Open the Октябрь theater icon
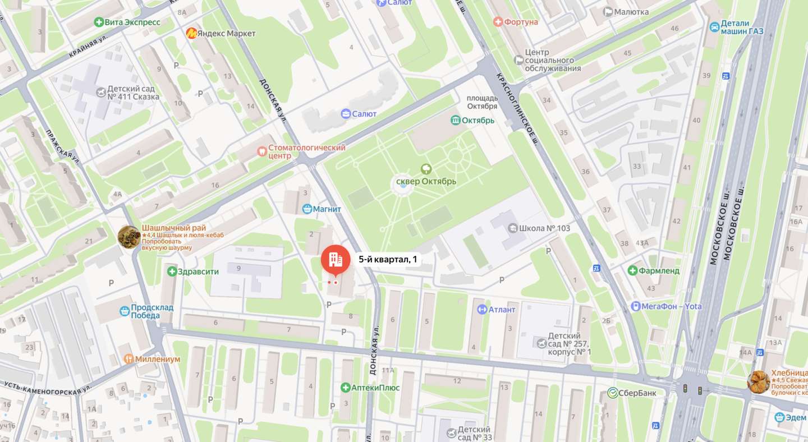Image resolution: width=808 pixels, height=442 pixels. 456,120
